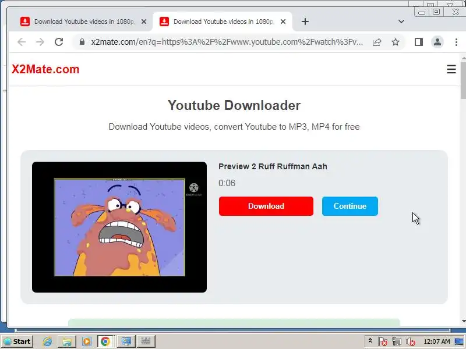Open the keyboard-like taskbar app icon

[x=146, y=341]
